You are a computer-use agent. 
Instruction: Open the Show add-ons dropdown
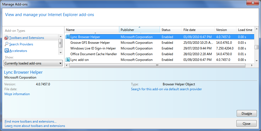33,63
